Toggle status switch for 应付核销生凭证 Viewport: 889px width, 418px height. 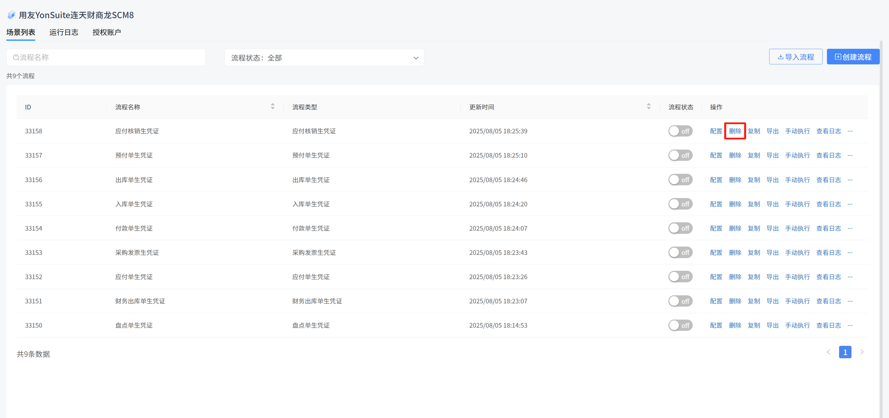pyautogui.click(x=680, y=131)
